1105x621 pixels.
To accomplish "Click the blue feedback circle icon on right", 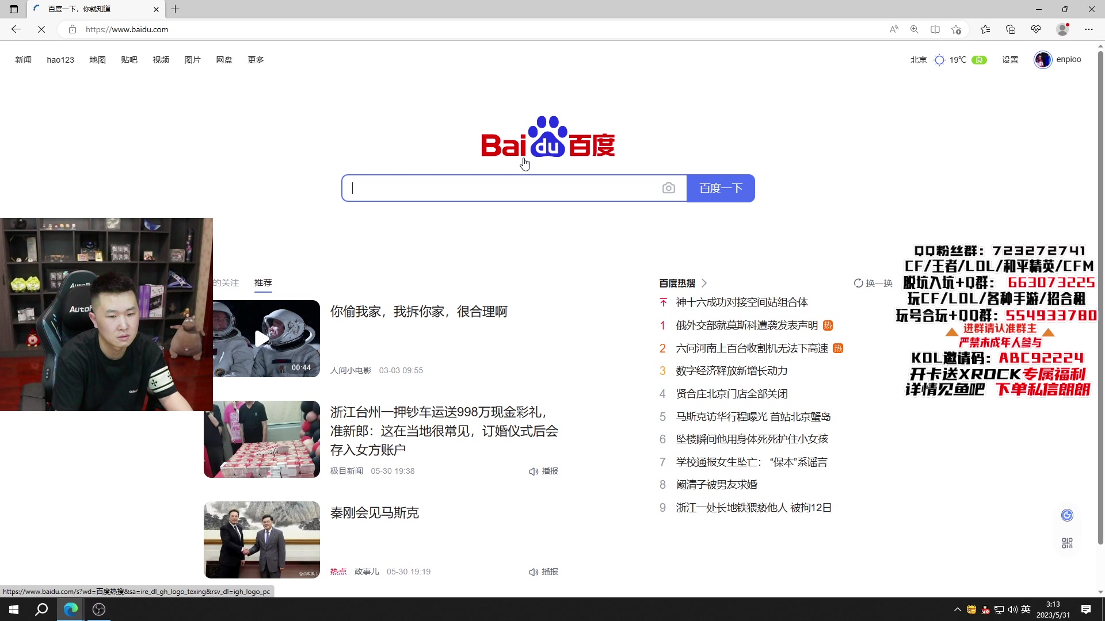I will click(x=1067, y=515).
